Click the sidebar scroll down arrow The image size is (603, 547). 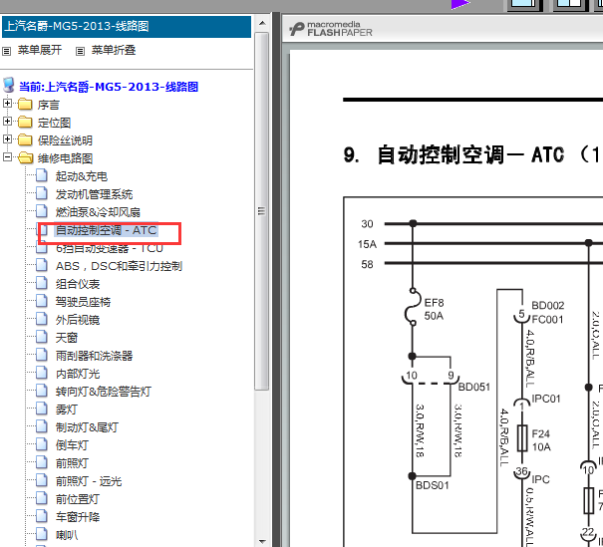coord(262,542)
